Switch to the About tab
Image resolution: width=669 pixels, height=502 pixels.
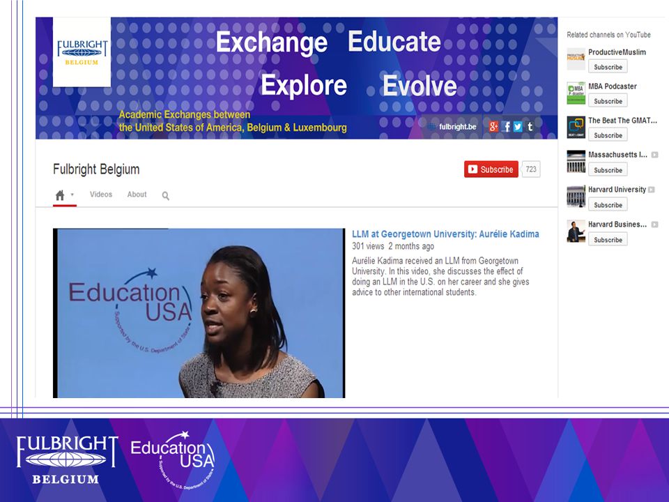pos(137,195)
